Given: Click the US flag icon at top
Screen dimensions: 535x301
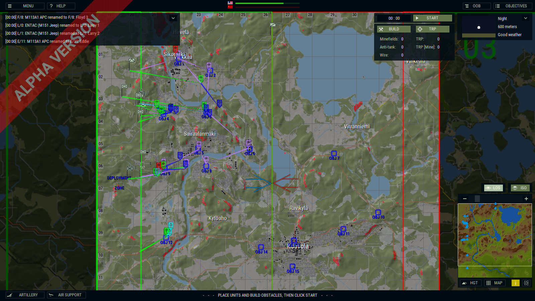Looking at the screenshot, I should tap(230, 3).
